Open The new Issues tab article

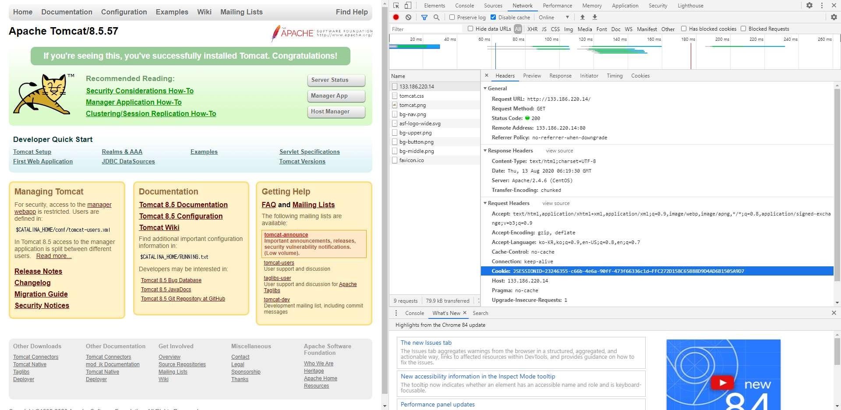pyautogui.click(x=426, y=343)
